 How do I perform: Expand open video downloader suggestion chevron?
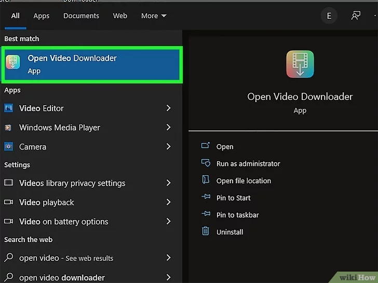169,277
